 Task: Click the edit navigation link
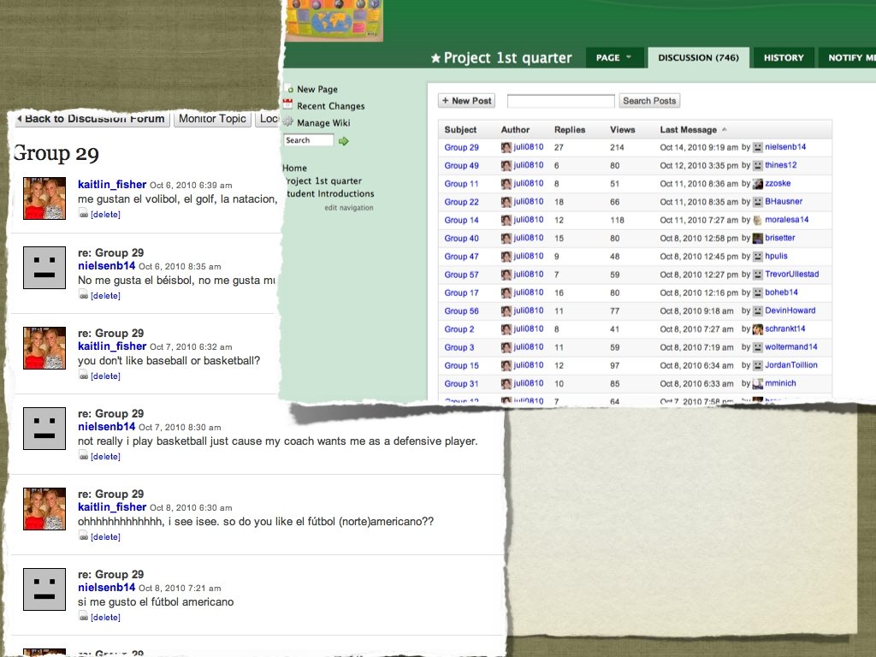[349, 208]
